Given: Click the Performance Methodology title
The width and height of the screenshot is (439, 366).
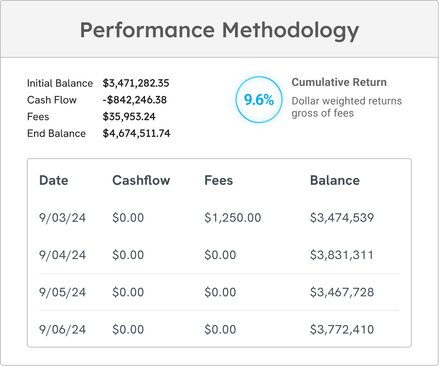Looking at the screenshot, I should click(219, 30).
